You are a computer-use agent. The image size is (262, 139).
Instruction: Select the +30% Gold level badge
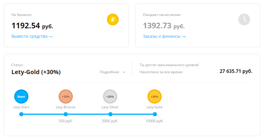tap(155, 97)
